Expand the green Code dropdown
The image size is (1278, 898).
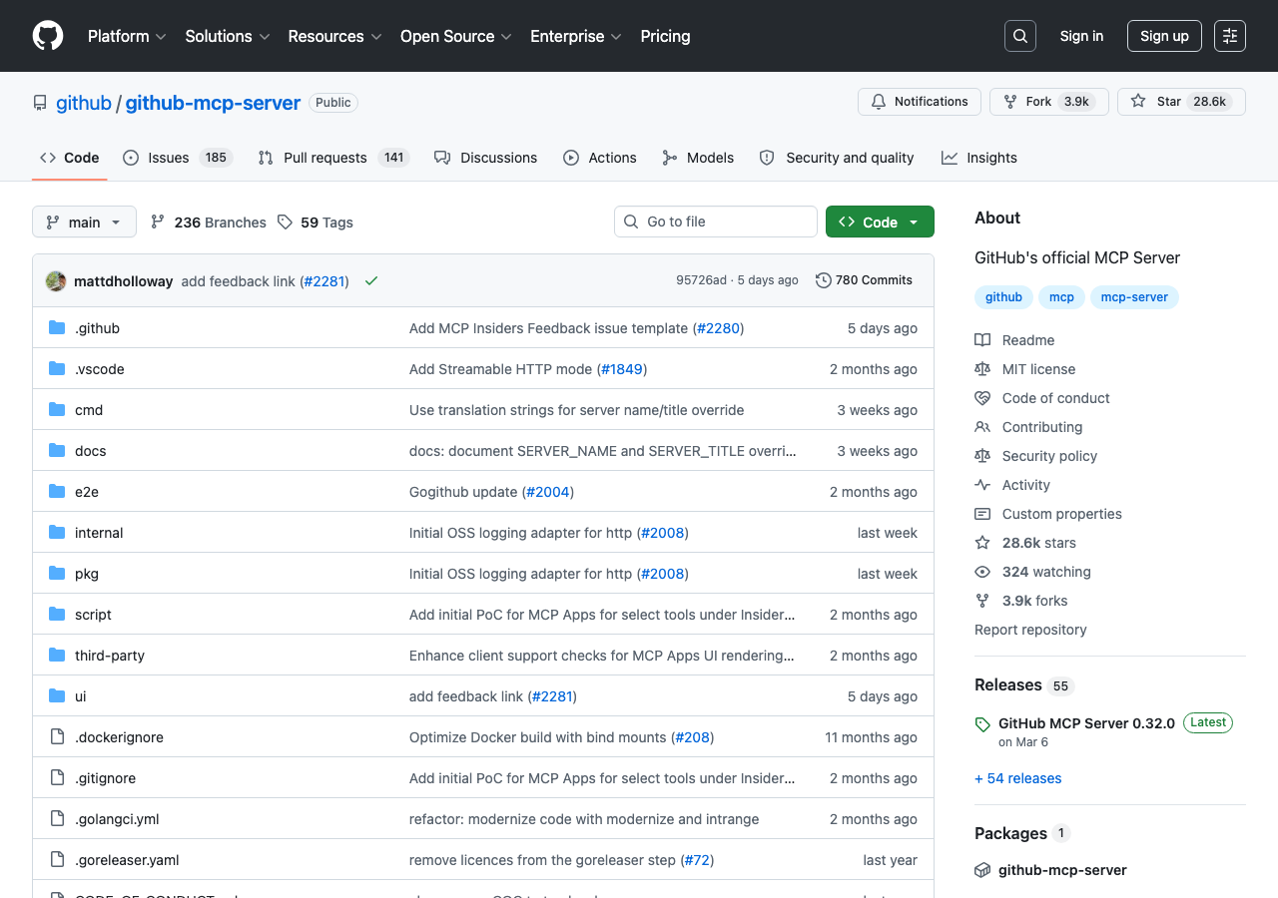[x=880, y=222]
